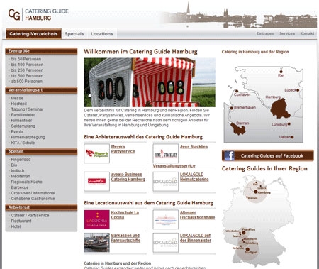Open the LOKALGOLD Heimatcatering logo thumbnail
Screen dimensions: 319x269
pos(166,182)
